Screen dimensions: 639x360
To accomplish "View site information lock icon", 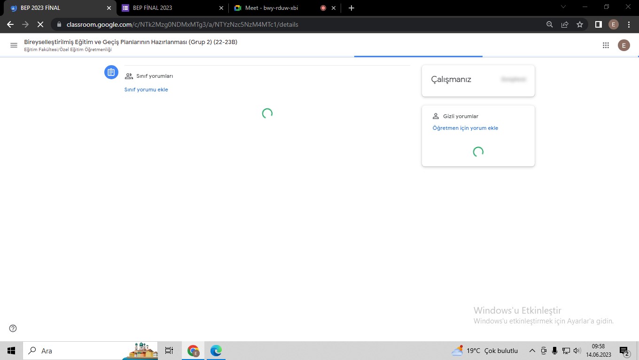I will pyautogui.click(x=59, y=24).
